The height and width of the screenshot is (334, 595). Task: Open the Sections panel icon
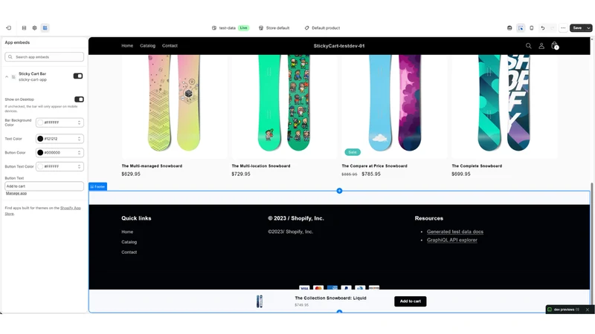[25, 28]
